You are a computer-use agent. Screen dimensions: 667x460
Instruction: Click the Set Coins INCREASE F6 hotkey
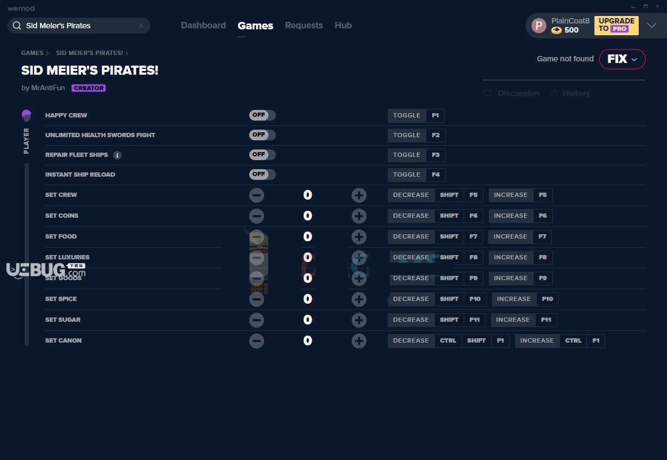[x=521, y=216]
